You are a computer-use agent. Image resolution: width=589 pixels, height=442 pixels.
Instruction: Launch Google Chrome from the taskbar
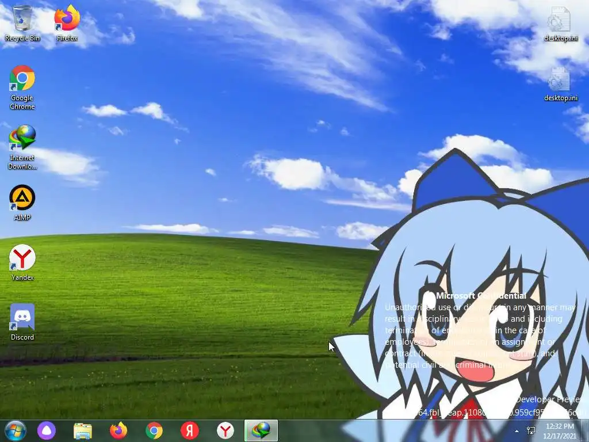tap(154, 430)
